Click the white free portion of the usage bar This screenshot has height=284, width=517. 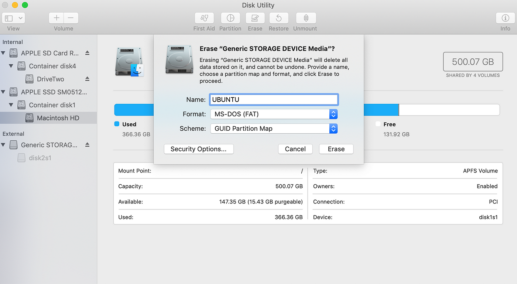(449, 110)
